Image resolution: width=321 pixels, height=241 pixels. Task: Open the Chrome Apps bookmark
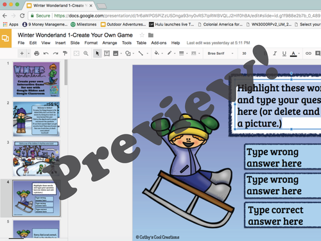tap(11, 24)
